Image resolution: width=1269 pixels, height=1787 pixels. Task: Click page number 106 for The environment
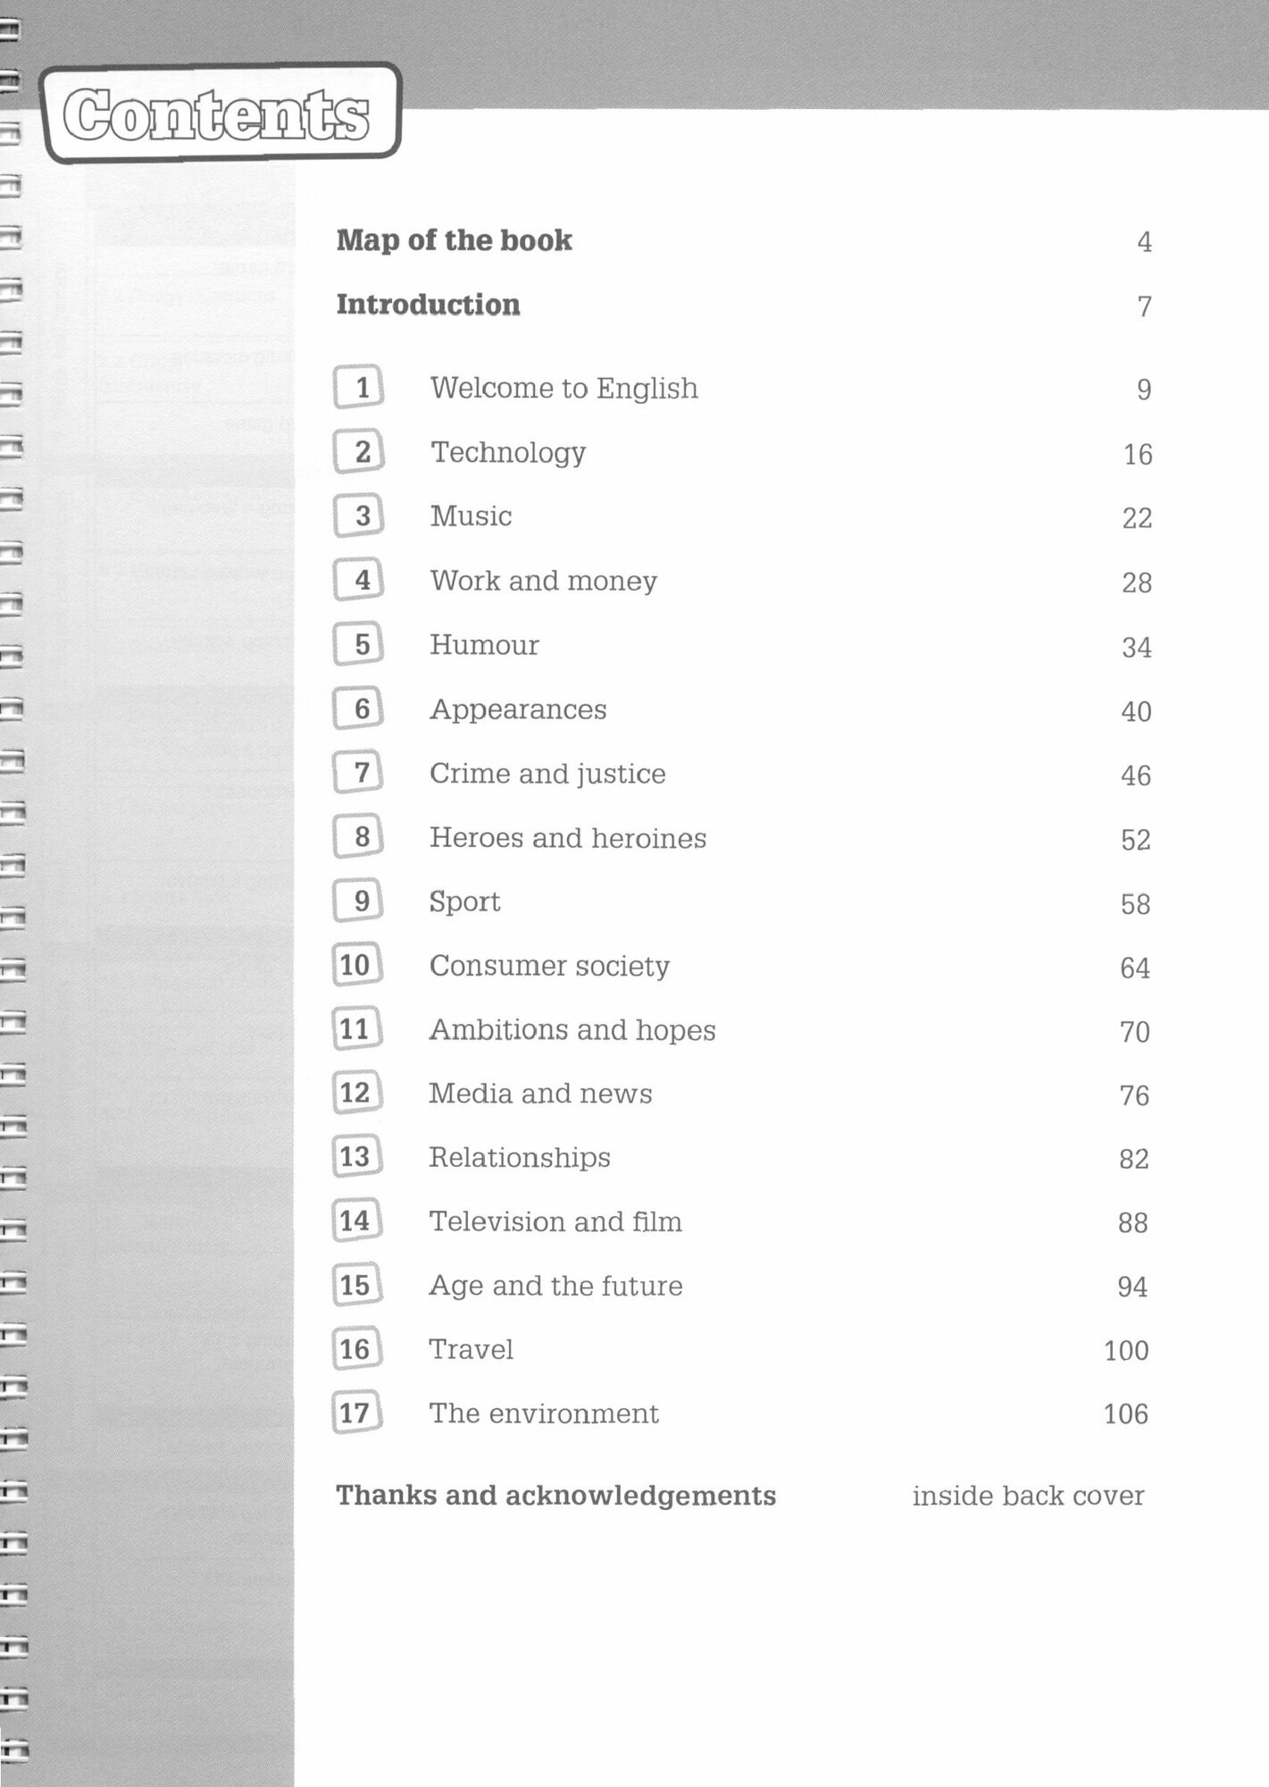point(1126,1414)
